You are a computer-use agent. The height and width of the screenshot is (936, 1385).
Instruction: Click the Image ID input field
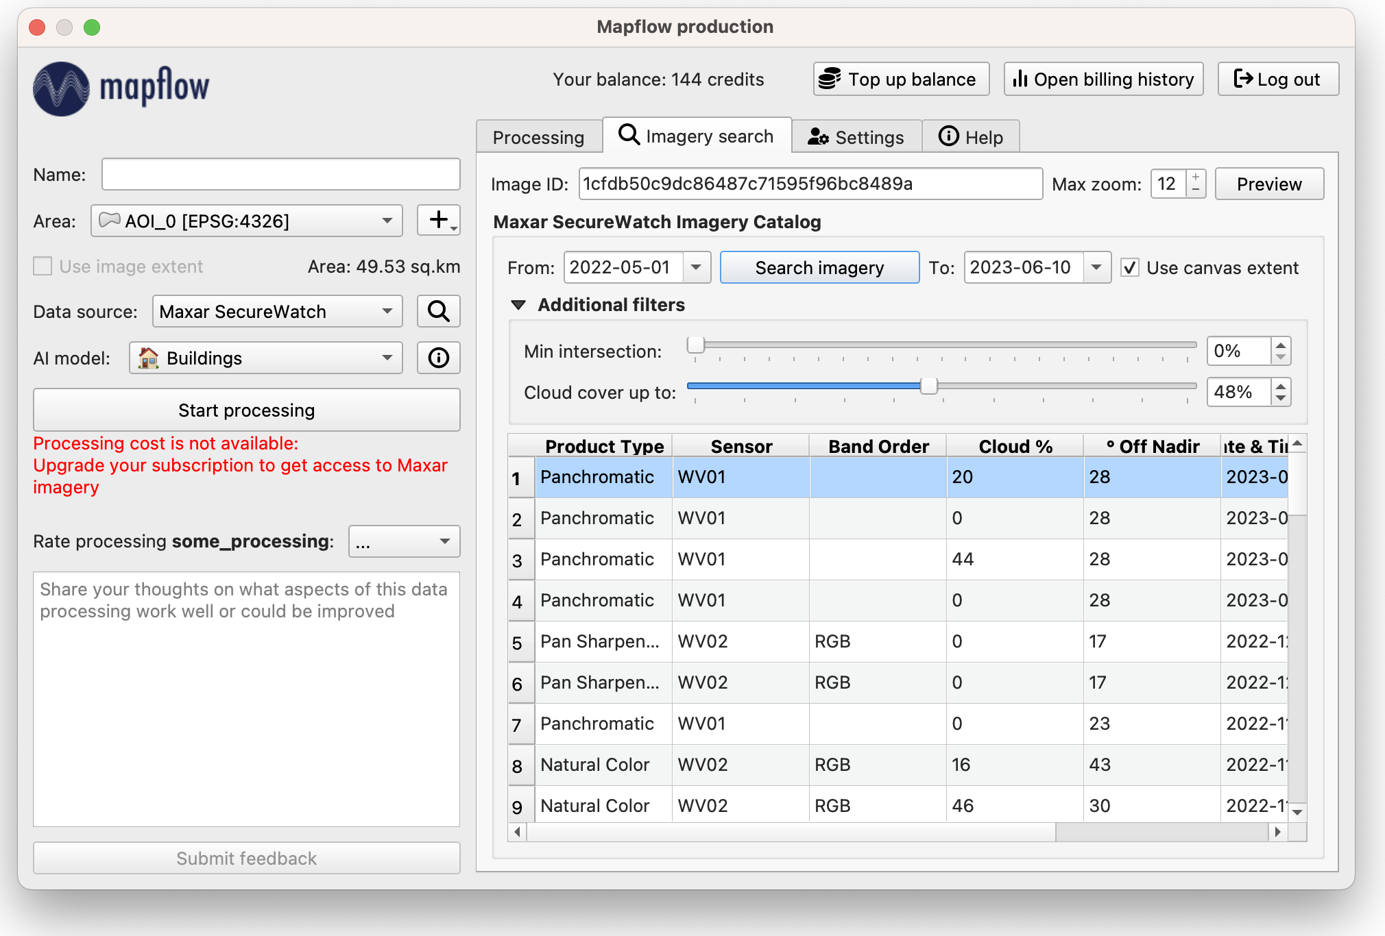pos(810,184)
